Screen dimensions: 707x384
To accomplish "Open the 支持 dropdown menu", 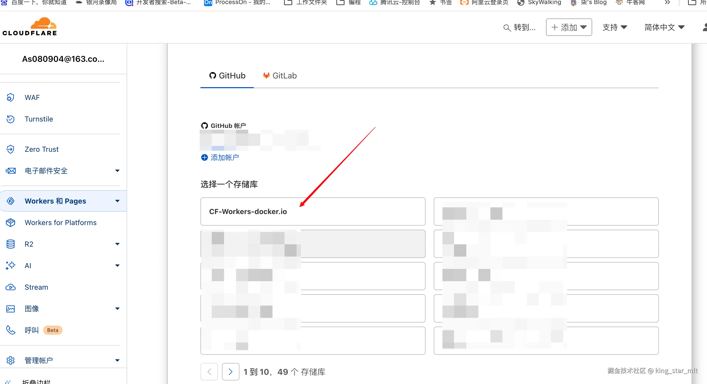I will pyautogui.click(x=615, y=27).
